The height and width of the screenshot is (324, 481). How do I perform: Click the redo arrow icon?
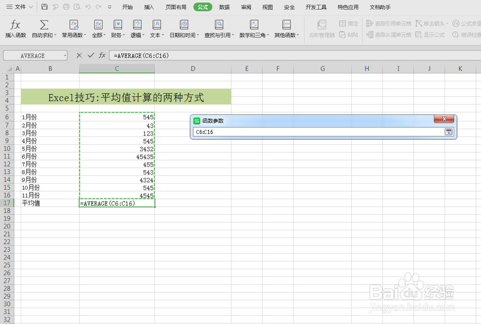click(x=99, y=7)
